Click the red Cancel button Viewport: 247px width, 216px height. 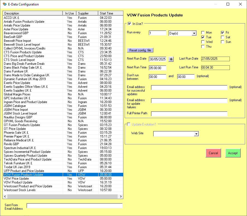click(213, 153)
